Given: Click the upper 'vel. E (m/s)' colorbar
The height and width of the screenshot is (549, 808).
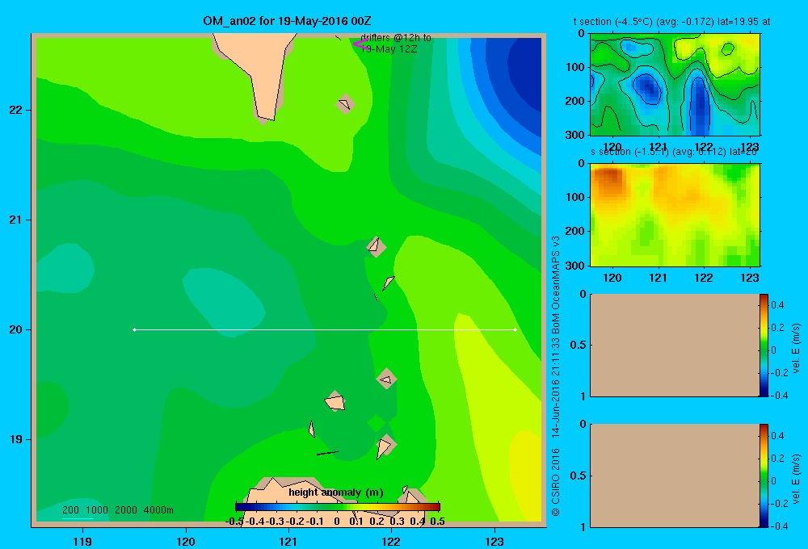Looking at the screenshot, I should tap(764, 345).
